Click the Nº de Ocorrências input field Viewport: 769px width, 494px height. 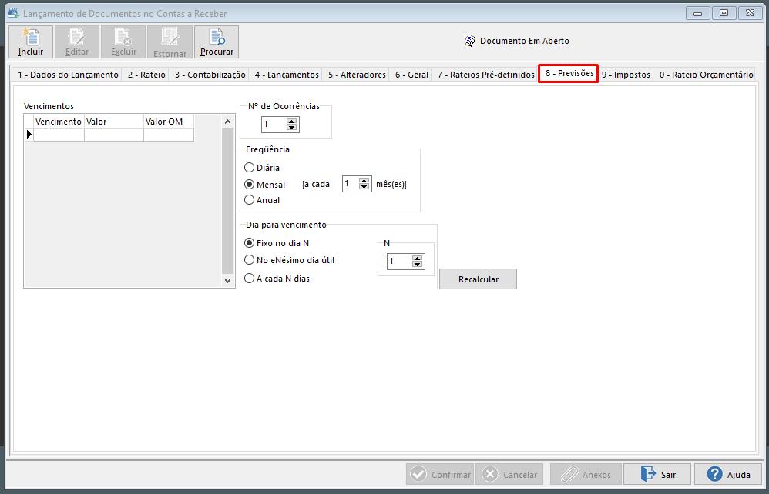point(274,125)
